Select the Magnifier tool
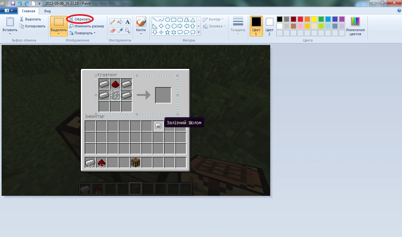 [127, 30]
